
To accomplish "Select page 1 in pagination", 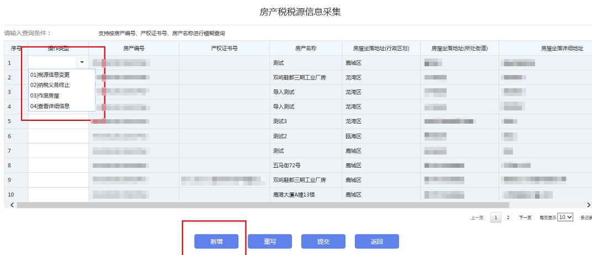I will (x=496, y=218).
